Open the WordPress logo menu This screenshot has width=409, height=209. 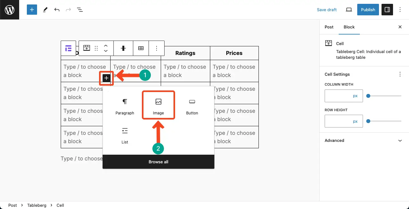point(10,10)
